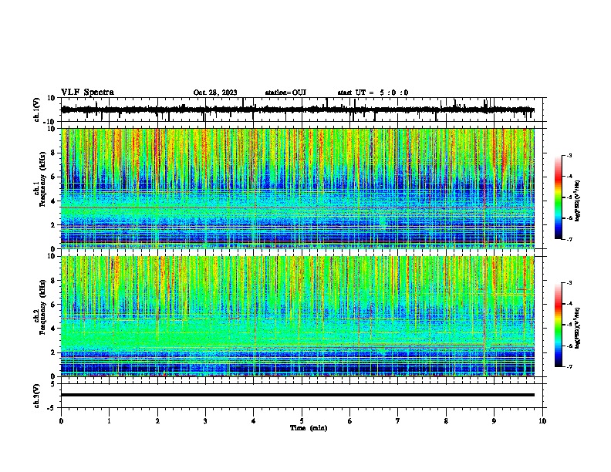Click the ch.2 PSD color scale bar

coord(559,325)
